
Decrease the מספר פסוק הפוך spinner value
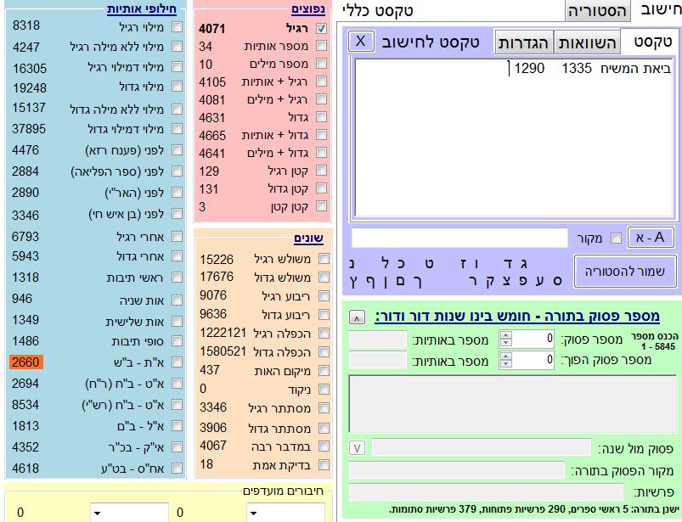pos(506,365)
